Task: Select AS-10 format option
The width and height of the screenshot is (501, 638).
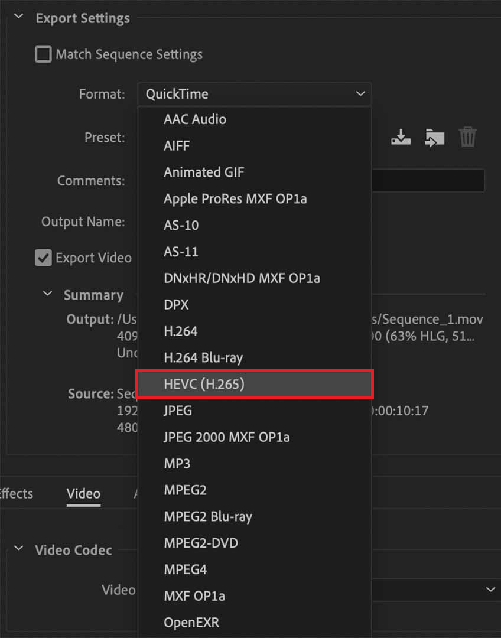Action: pyautogui.click(x=255, y=225)
